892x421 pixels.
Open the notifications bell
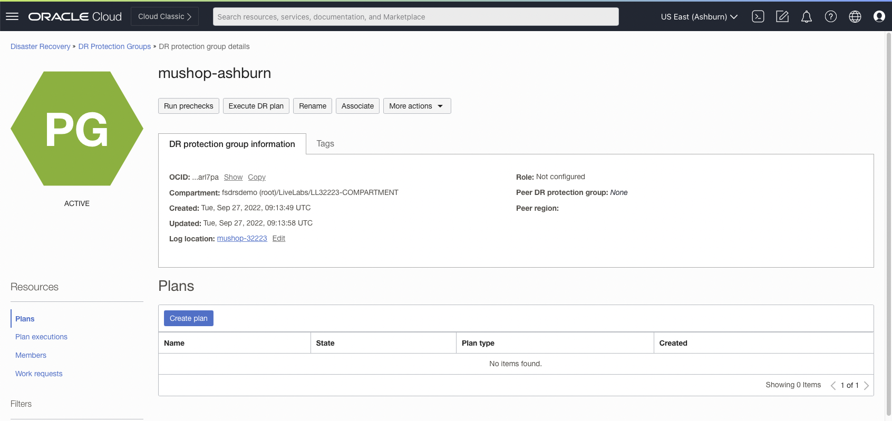tap(806, 17)
